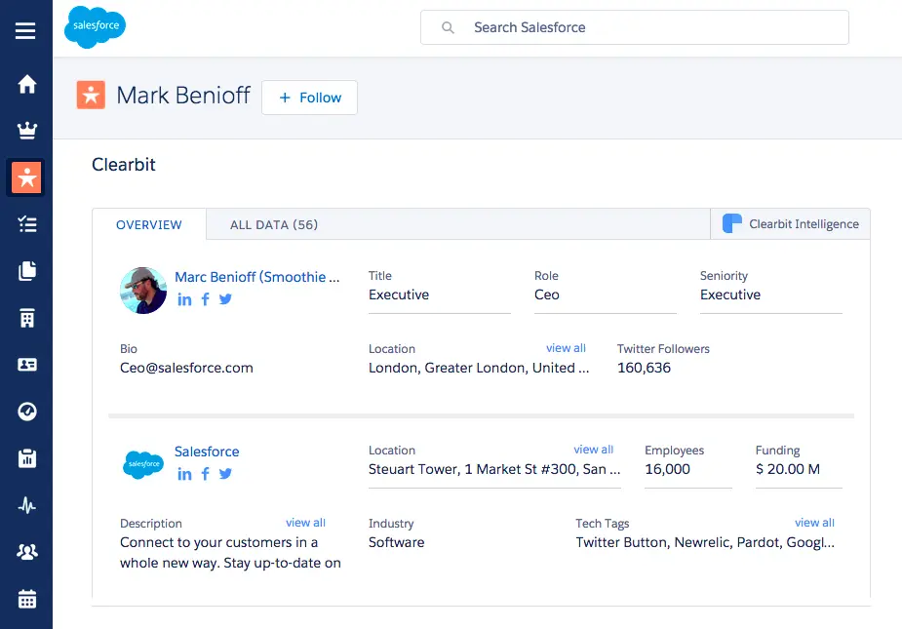Image resolution: width=902 pixels, height=629 pixels.
Task: Click the Clearbit Intelligence flag toggle
Action: (790, 223)
